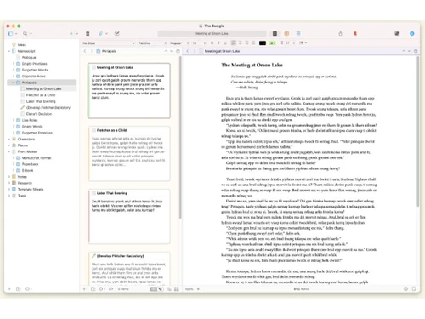Open the Regular font weight dropdown

(179, 43)
